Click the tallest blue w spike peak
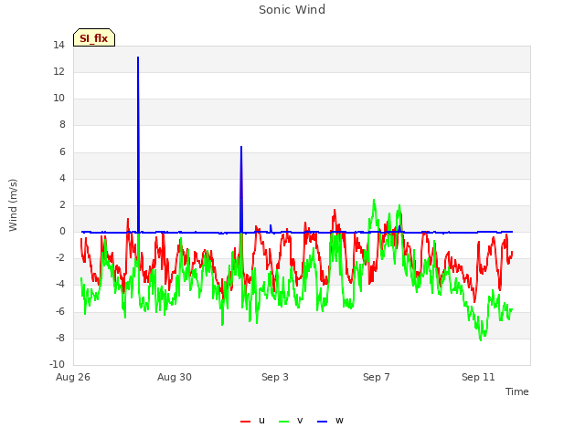 [x=138, y=57]
